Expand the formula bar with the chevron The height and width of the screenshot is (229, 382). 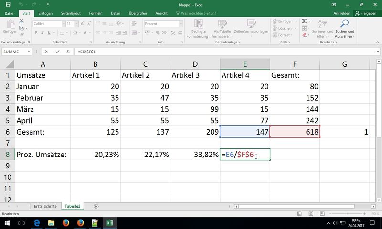(378, 52)
